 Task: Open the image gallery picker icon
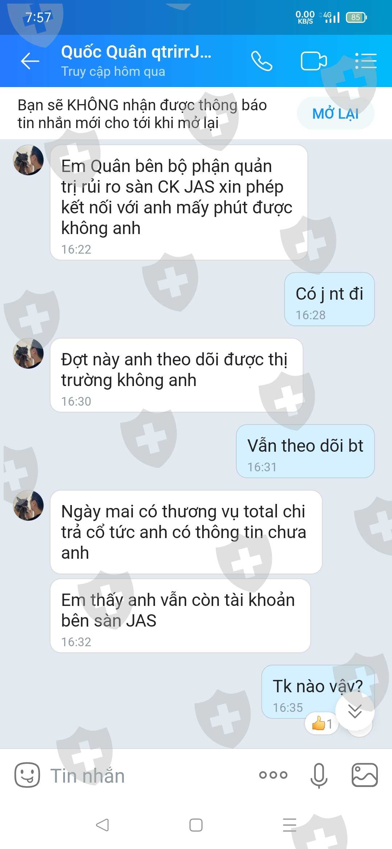(365, 775)
